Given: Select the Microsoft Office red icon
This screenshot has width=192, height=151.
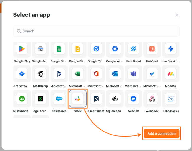Looking at the screenshot, I should coord(96,74).
